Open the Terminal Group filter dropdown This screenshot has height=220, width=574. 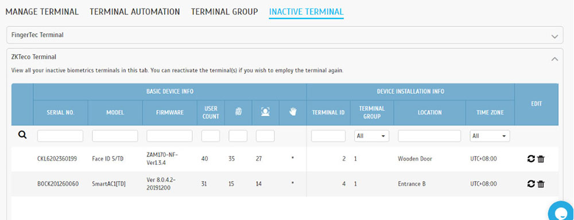pyautogui.click(x=371, y=136)
